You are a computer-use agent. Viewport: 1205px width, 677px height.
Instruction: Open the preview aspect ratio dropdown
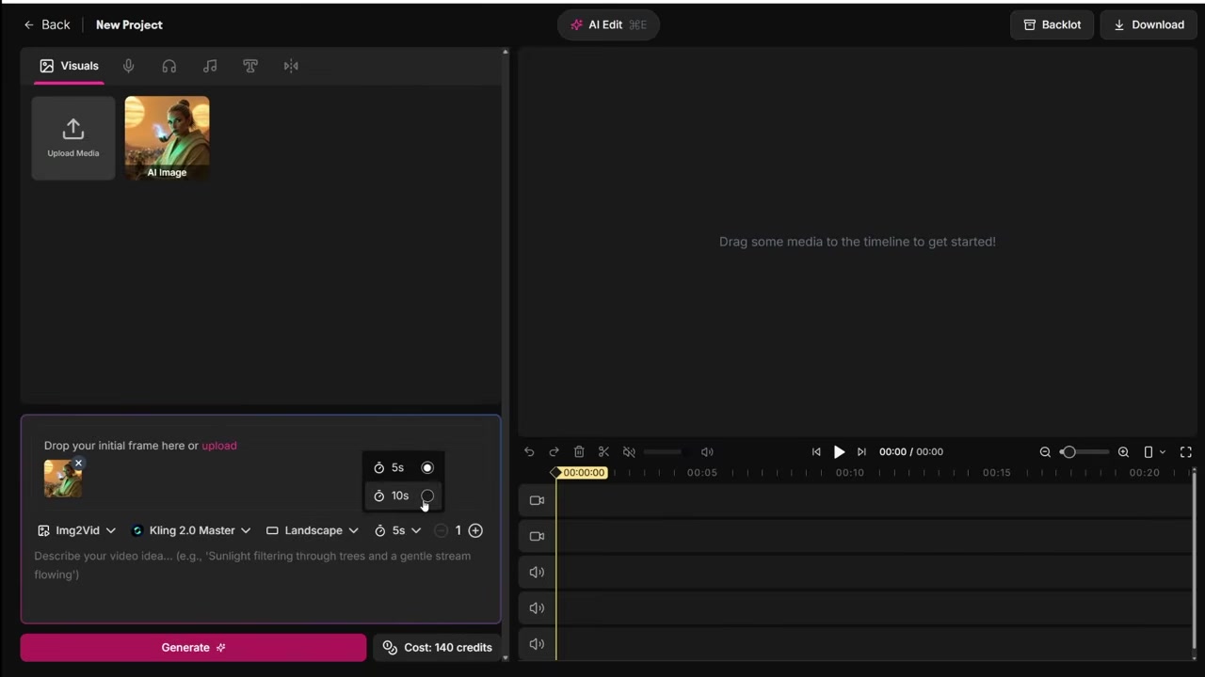1154,452
